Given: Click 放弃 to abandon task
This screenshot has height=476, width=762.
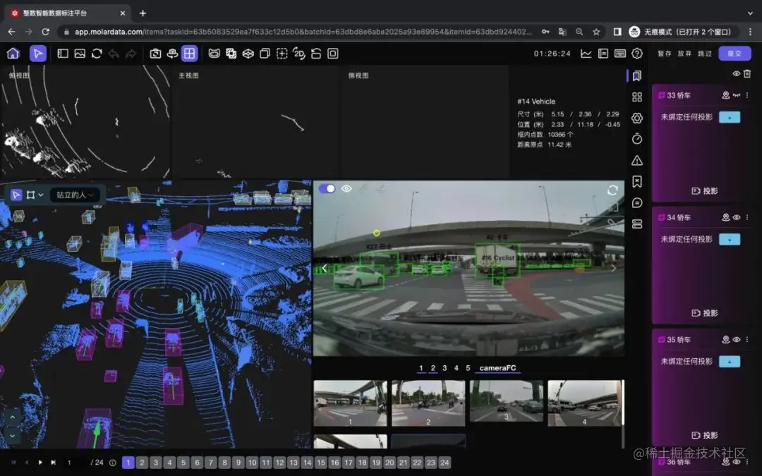Looking at the screenshot, I should pyautogui.click(x=684, y=54).
